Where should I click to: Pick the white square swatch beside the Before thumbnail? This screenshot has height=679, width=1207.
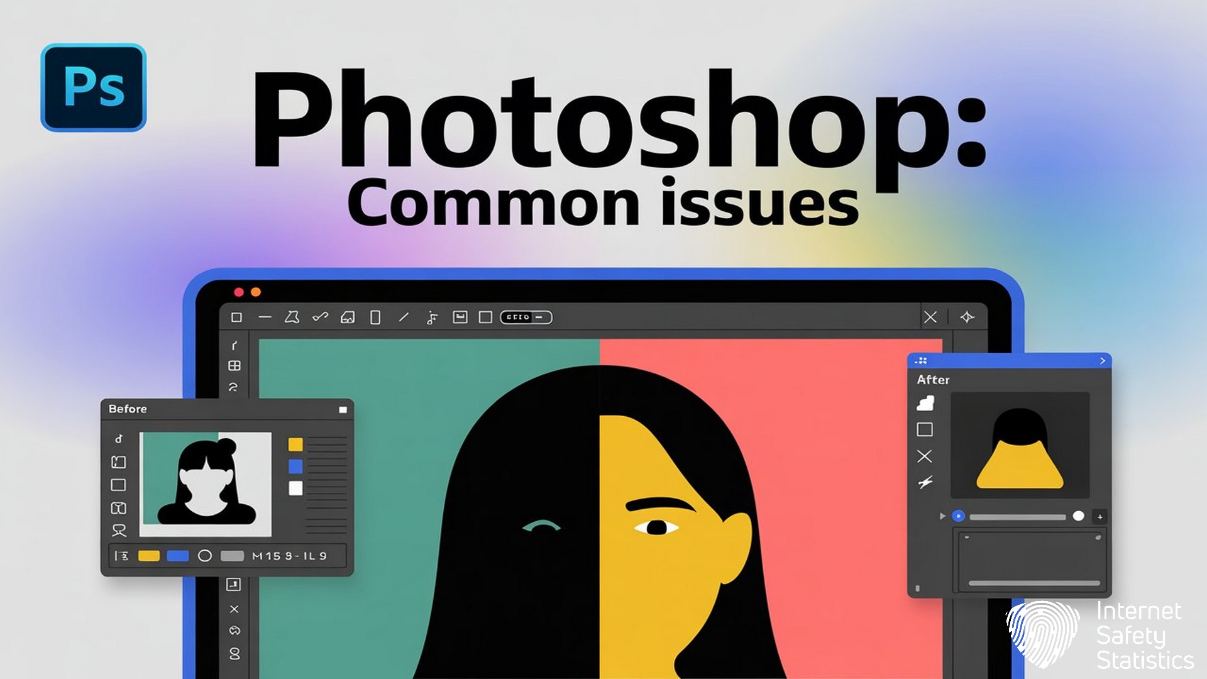click(295, 488)
